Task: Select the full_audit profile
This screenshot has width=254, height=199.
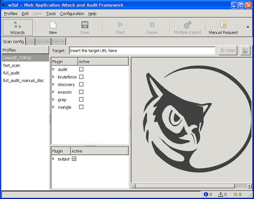Action: point(25,73)
